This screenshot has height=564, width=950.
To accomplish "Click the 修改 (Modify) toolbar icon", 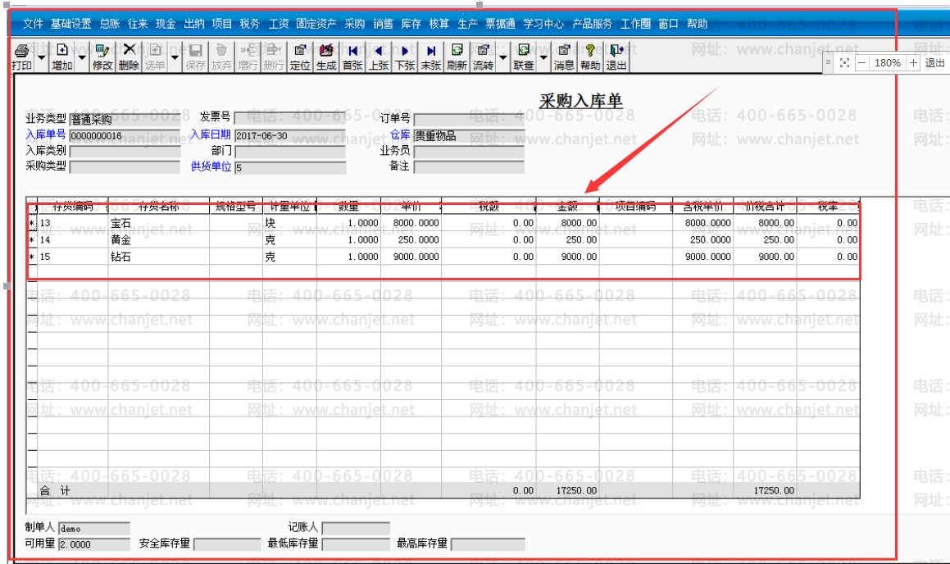I will (102, 57).
